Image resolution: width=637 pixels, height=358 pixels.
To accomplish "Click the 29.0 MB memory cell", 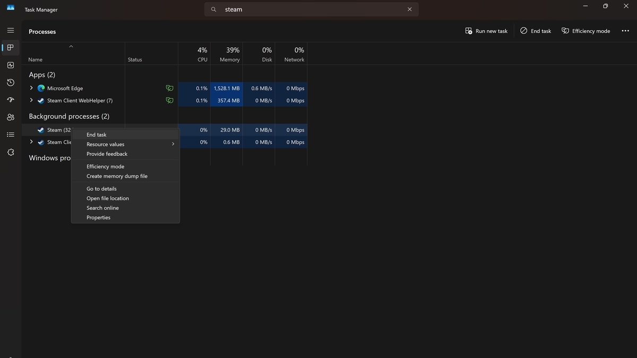I will 227,130.
